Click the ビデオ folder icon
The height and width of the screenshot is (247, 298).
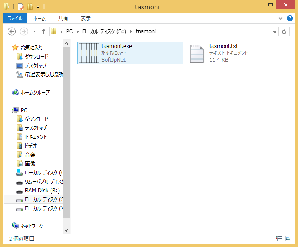pos(20,146)
